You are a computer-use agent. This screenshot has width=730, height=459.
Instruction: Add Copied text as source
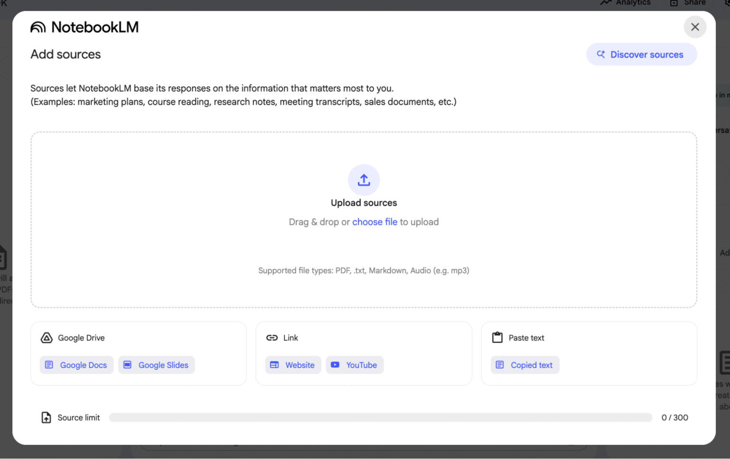pos(525,365)
